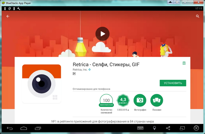Viewport: 205px width, 134px height.
Task: Click the green УСТАНОВИТЬ install button
Action: tap(173, 83)
